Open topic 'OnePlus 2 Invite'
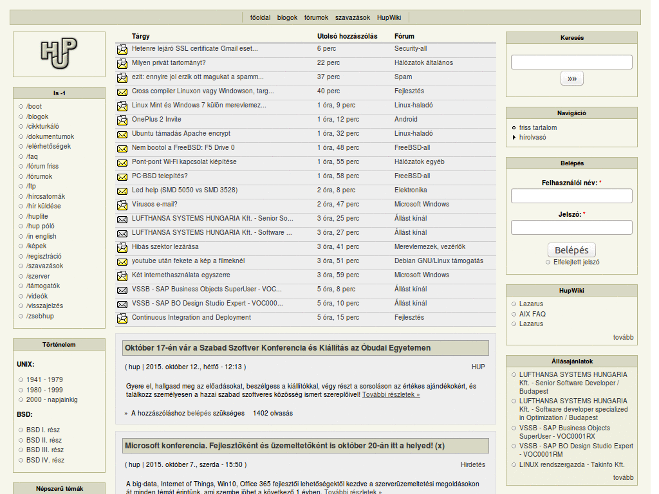 tap(156, 119)
